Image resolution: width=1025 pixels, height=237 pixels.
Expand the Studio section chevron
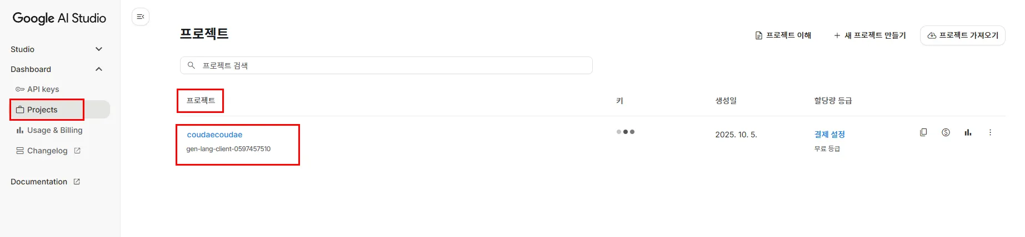[99, 49]
